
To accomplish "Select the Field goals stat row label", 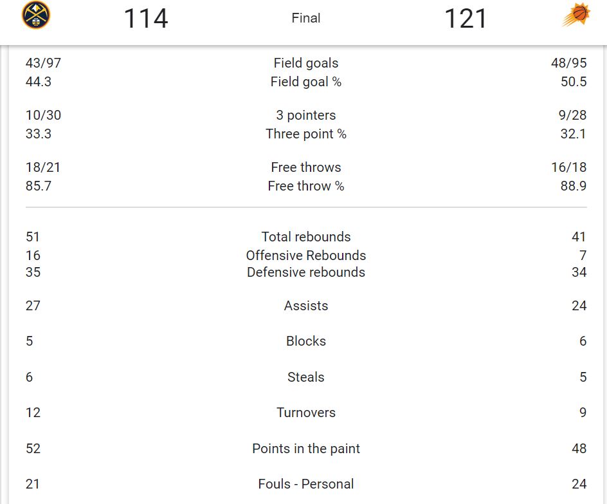I will click(x=306, y=63).
